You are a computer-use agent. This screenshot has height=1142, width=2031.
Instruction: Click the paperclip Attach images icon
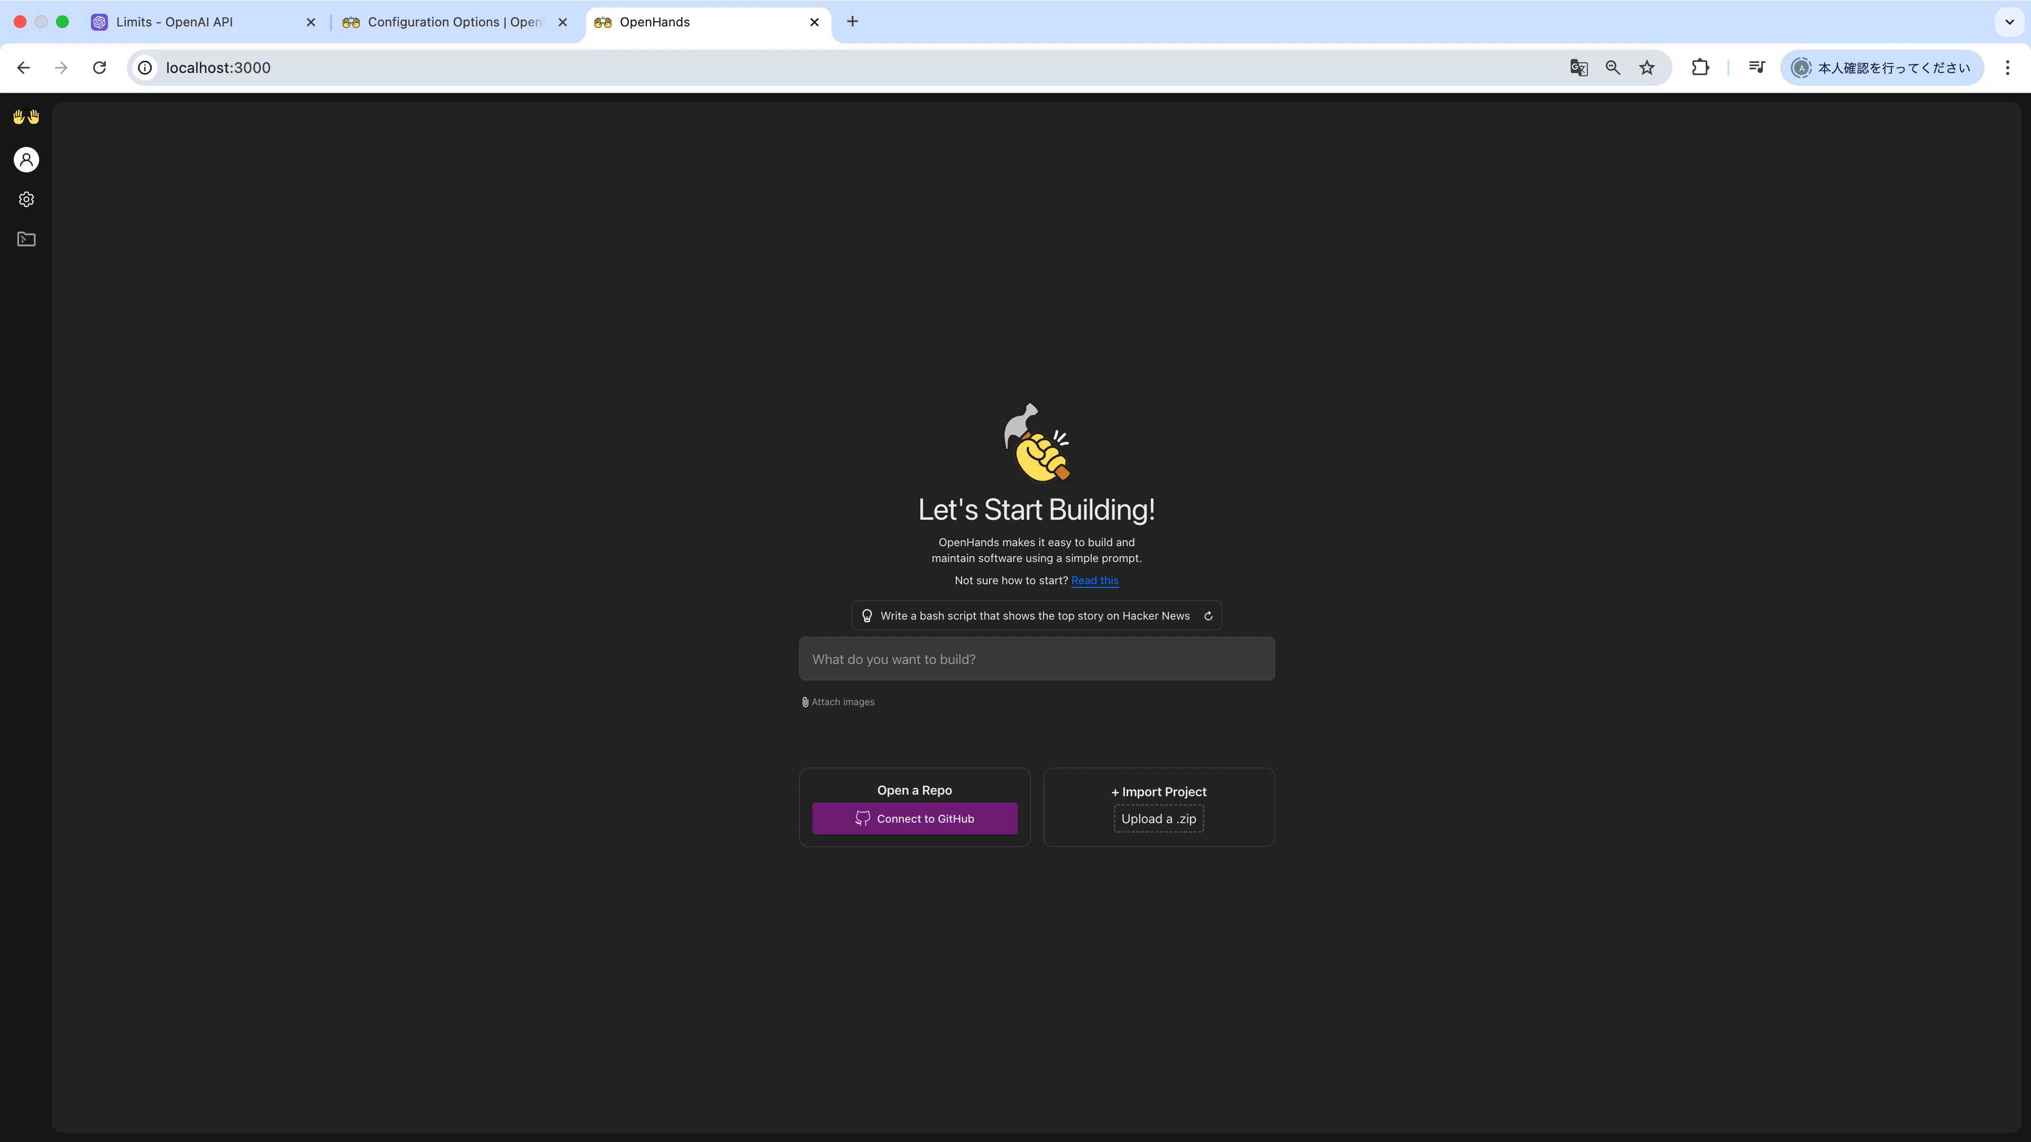click(x=805, y=702)
